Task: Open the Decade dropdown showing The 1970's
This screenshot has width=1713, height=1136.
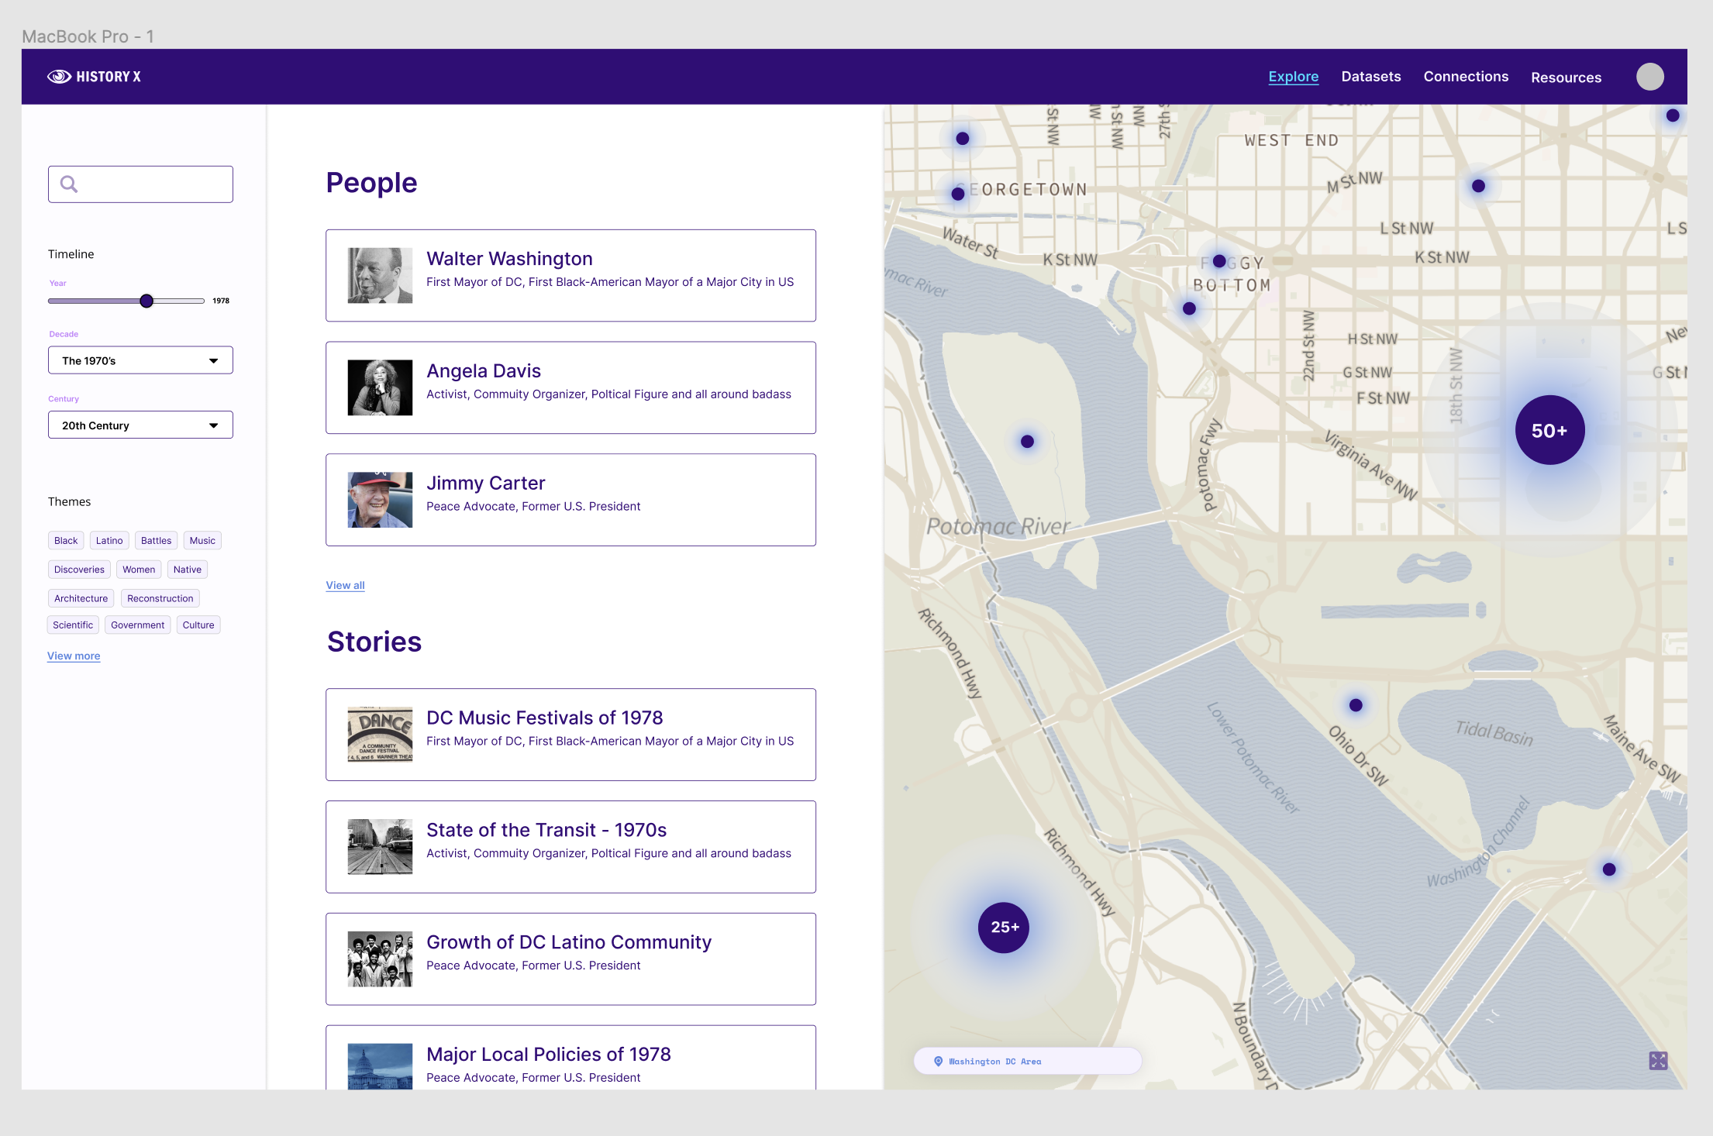Action: pos(140,360)
